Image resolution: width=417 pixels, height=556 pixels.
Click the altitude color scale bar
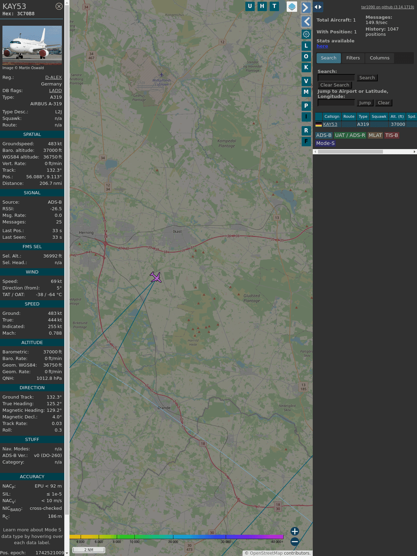pyautogui.click(x=177, y=537)
